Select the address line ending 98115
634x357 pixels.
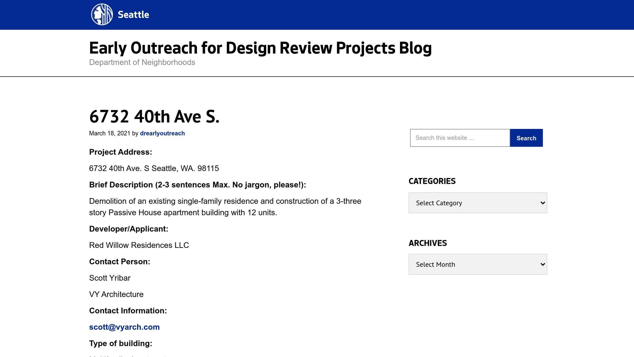pyautogui.click(x=154, y=168)
